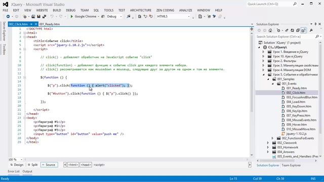Expand the Урок 10. Ajax в jQuery folder

[263, 56]
